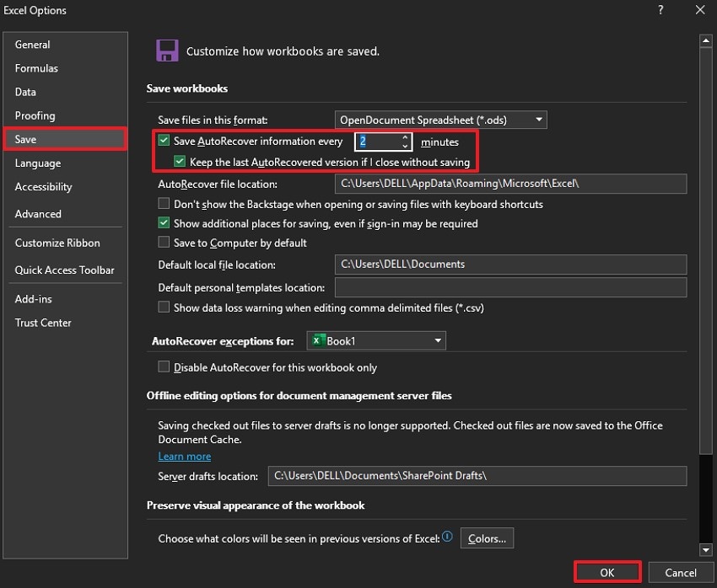Viewport: 717px width, 588px height.
Task: Decrease AutoRecover minutes with down arrow
Action: (x=405, y=147)
